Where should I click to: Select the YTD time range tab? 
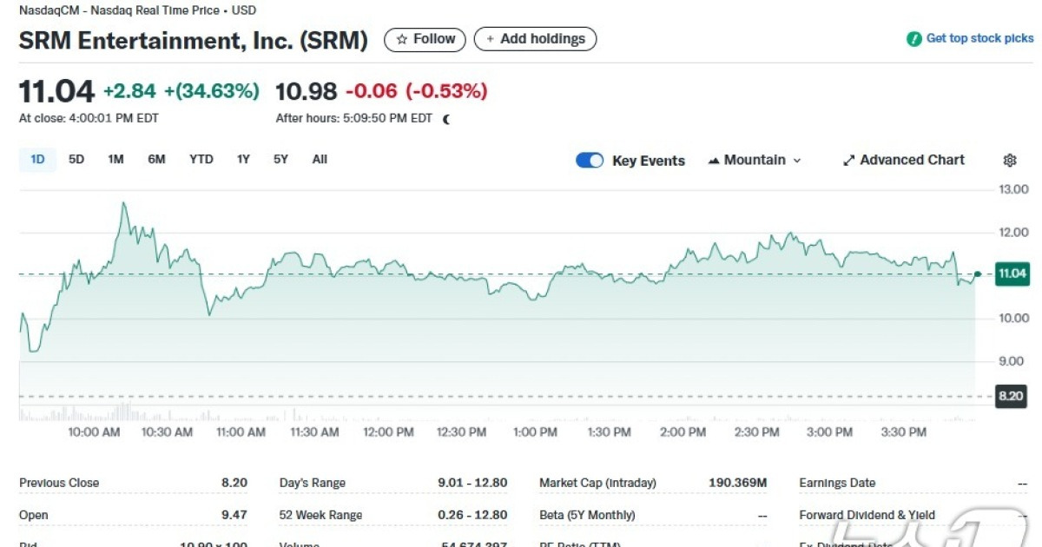[201, 159]
